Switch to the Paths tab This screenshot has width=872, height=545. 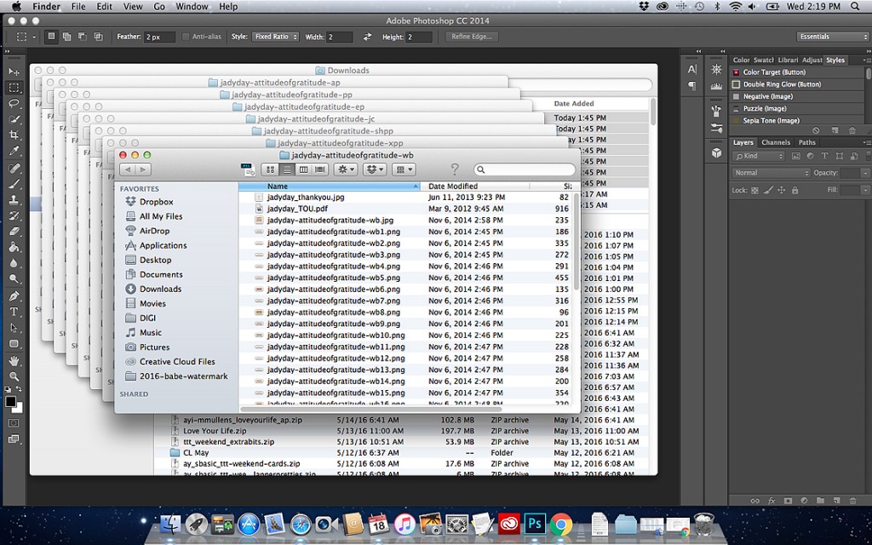[x=807, y=142]
